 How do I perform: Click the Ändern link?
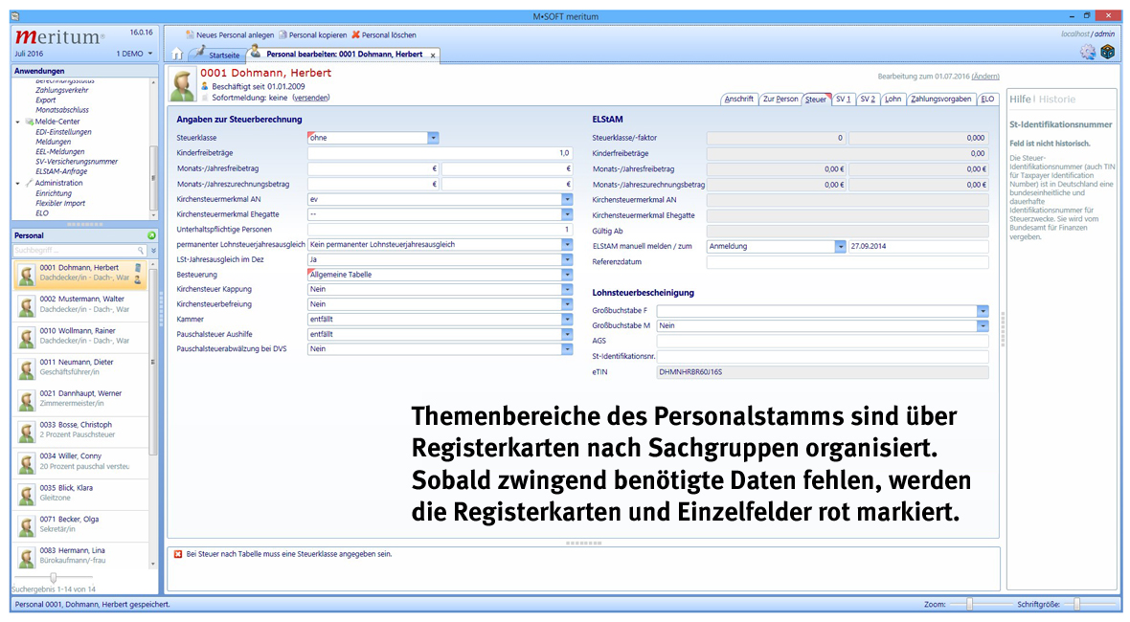click(x=985, y=77)
